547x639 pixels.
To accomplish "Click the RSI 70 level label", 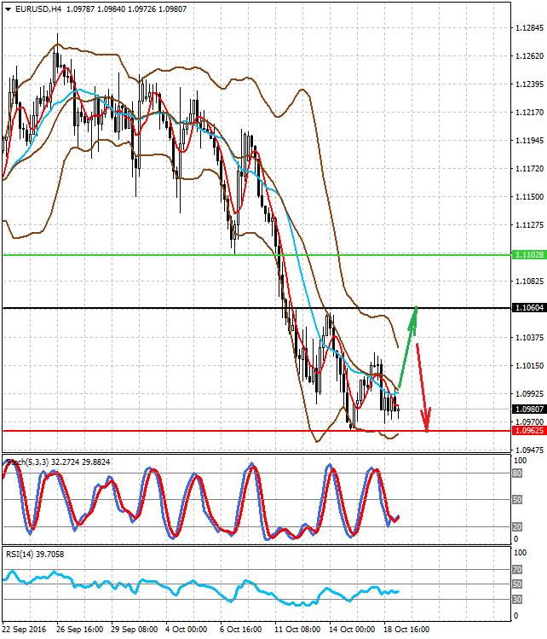I will tap(517, 569).
